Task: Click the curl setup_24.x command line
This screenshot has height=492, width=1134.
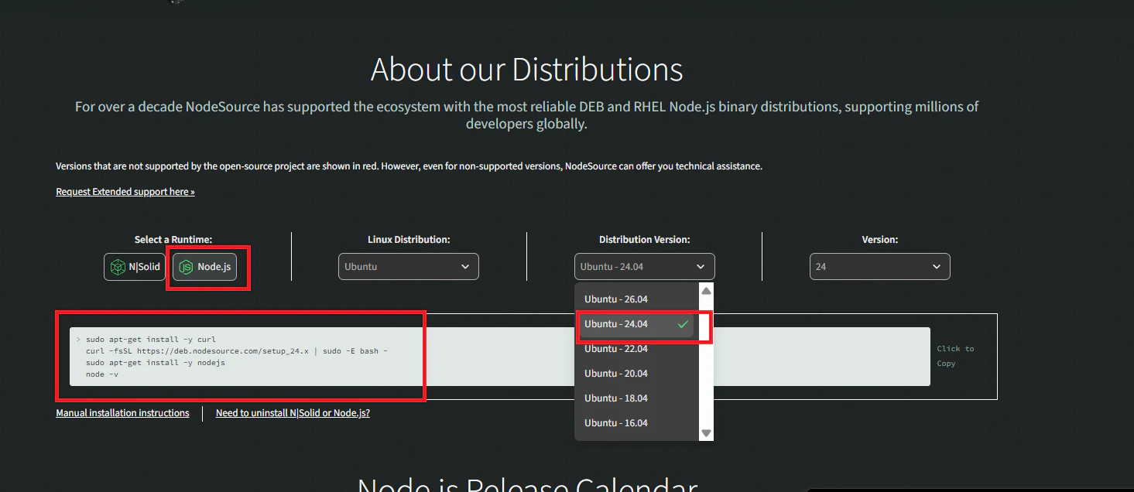Action: 237,351
